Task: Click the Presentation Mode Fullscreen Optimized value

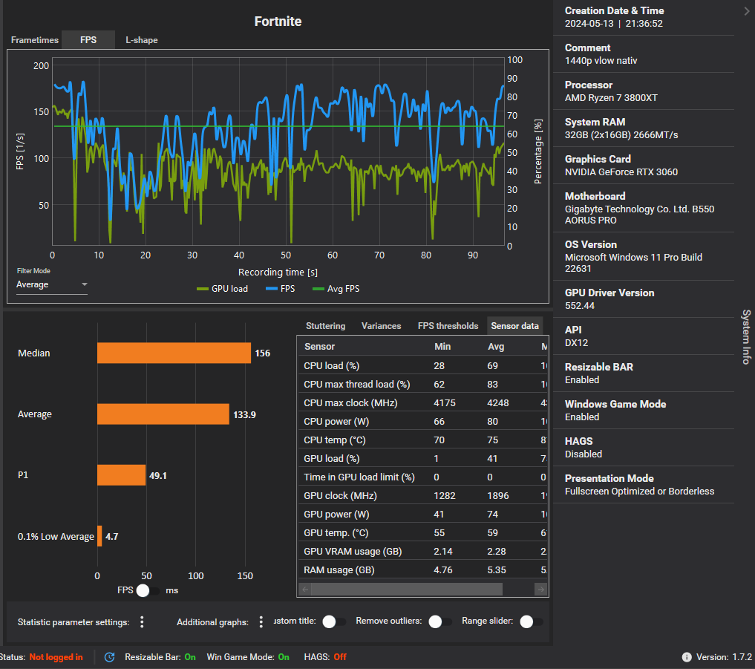Action: point(639,492)
